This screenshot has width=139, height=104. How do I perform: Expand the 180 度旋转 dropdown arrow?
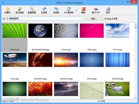point(76,10)
